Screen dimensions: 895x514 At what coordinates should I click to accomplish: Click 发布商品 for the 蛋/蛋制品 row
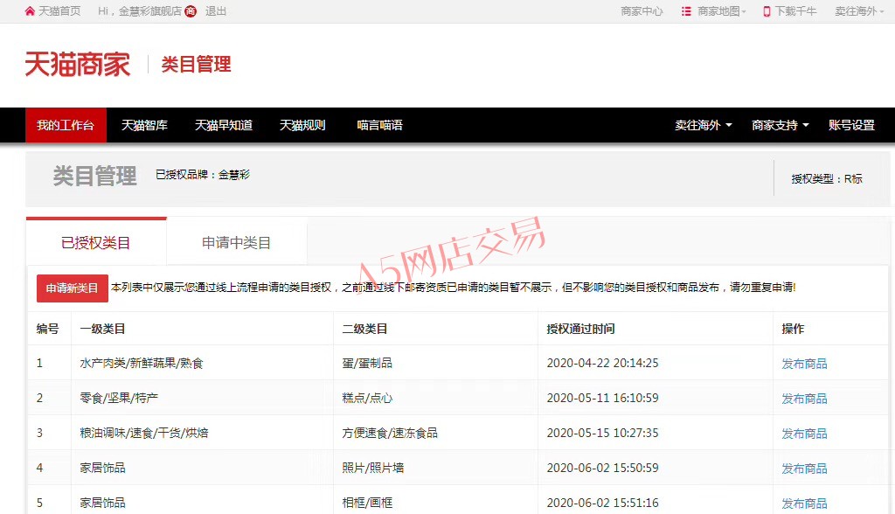(804, 364)
